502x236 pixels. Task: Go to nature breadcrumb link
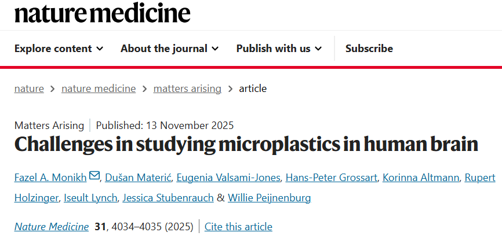tap(29, 89)
